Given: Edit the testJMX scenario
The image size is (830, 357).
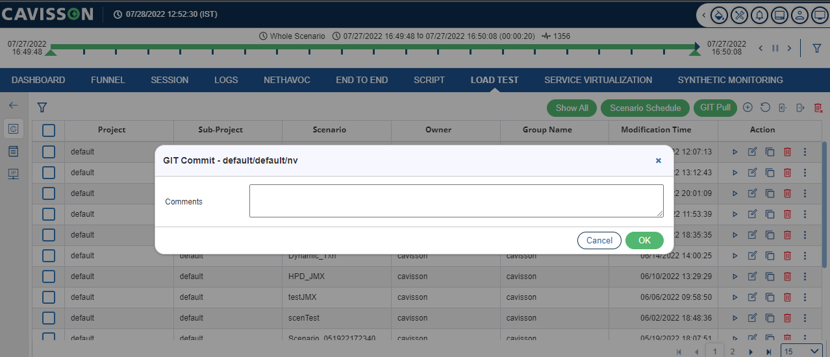Looking at the screenshot, I should click(x=753, y=297).
